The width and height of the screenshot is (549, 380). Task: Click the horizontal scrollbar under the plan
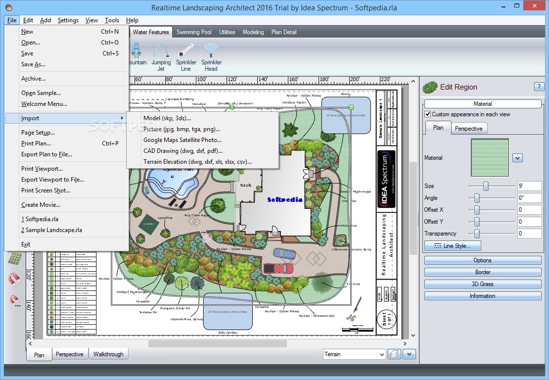(218, 344)
